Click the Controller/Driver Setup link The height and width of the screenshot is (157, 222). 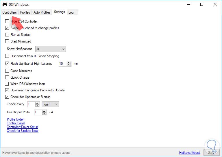(x=22, y=127)
